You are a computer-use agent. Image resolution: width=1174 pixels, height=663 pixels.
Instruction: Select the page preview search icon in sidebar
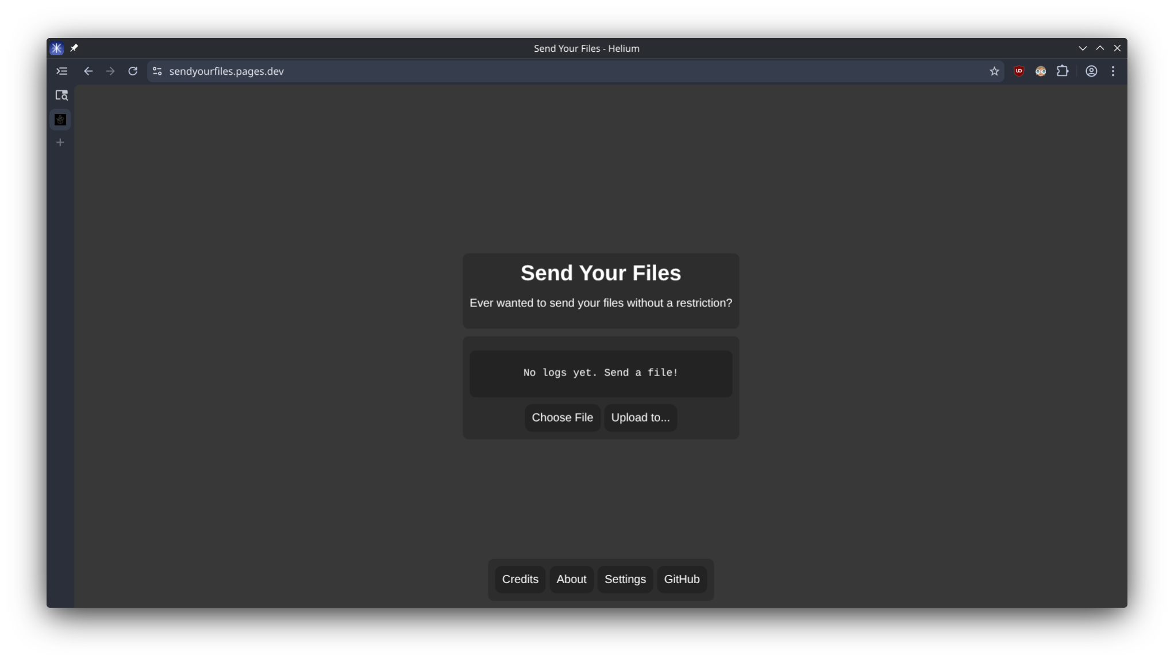click(x=61, y=95)
